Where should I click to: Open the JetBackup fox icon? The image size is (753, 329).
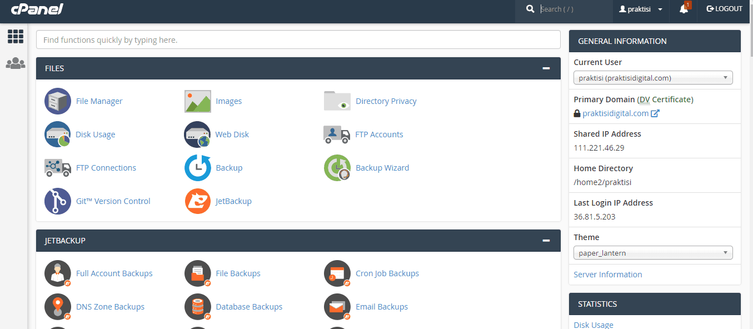click(198, 201)
